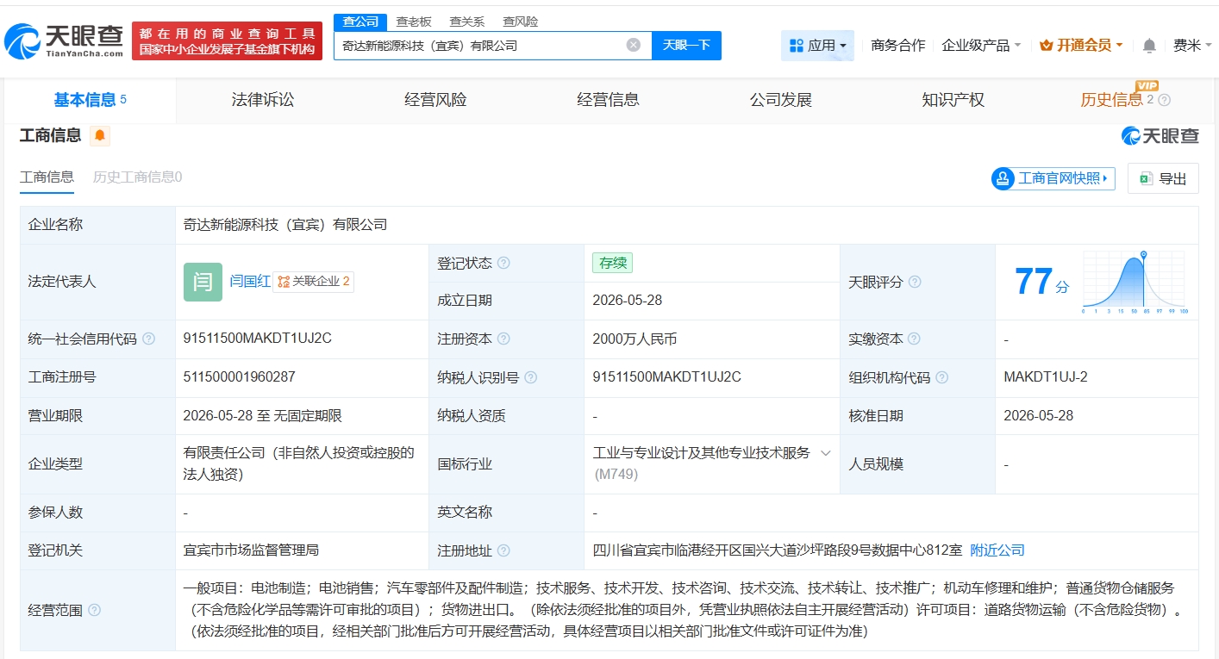The width and height of the screenshot is (1219, 659).
Task: Select organization code MAKDT1UJ-2
Action: tap(1046, 376)
